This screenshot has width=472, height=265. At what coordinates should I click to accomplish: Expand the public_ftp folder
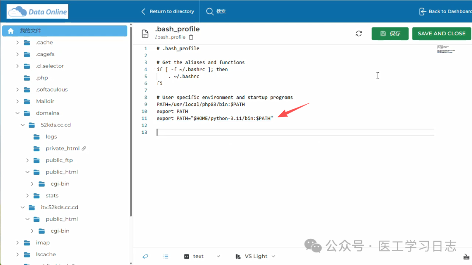coord(28,160)
